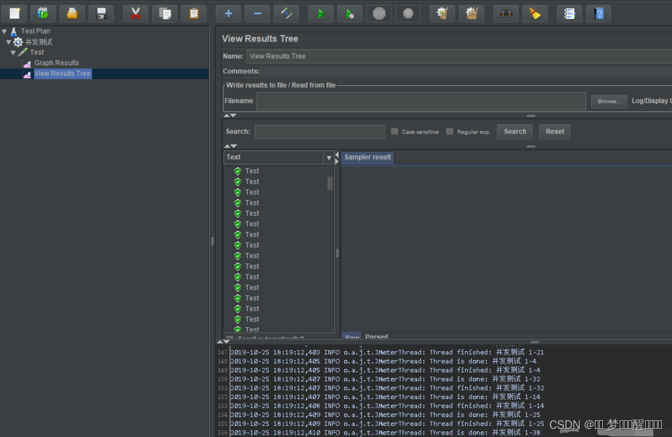Paste from clipboard icon
The height and width of the screenshot is (437, 672).
pyautogui.click(x=194, y=14)
